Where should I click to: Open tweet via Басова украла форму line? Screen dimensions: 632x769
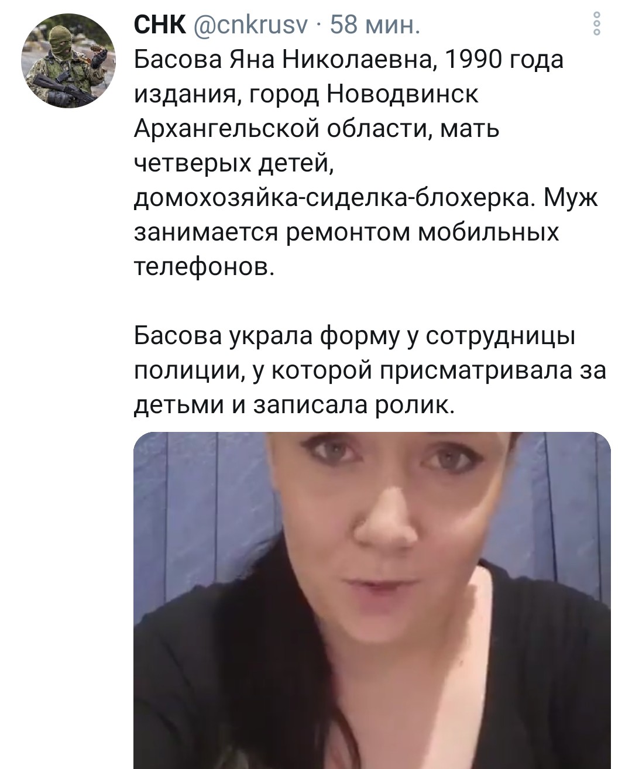[355, 338]
